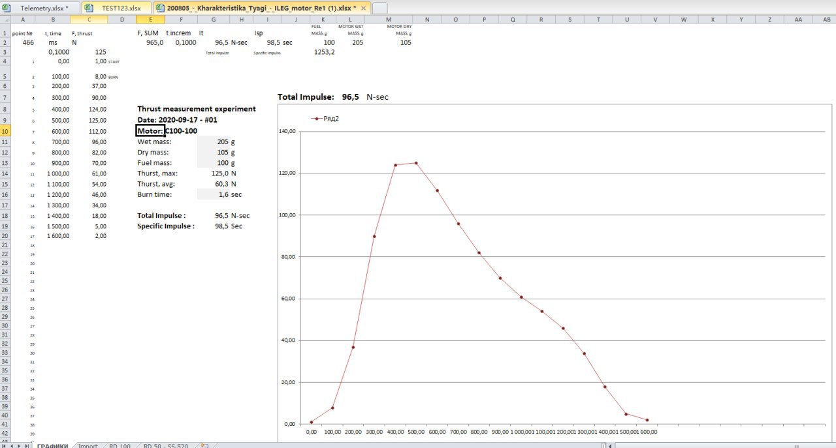Select the 't increm' header cell
The height and width of the screenshot is (448, 836).
[x=179, y=33]
